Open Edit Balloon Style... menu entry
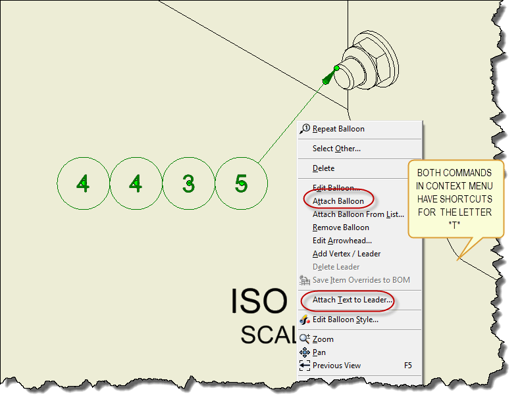Image resolution: width=520 pixels, height=405 pixels. coord(360,320)
